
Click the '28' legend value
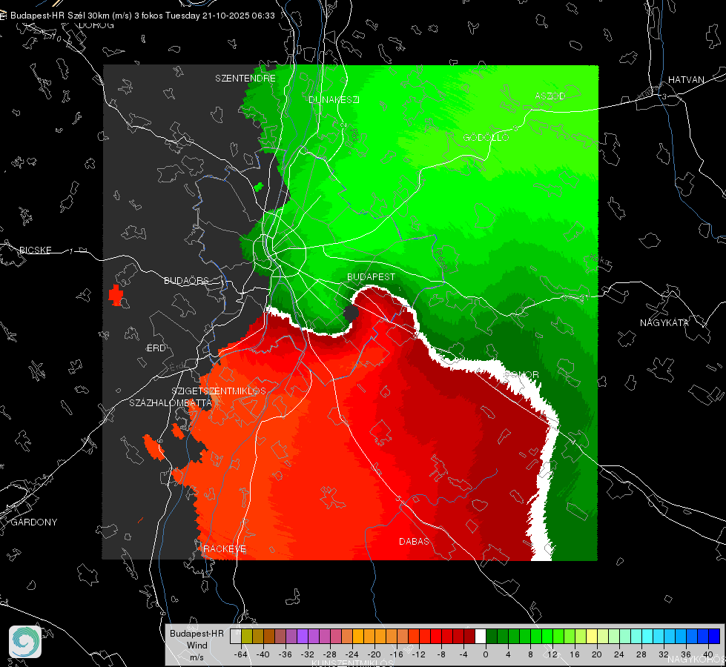click(x=641, y=654)
